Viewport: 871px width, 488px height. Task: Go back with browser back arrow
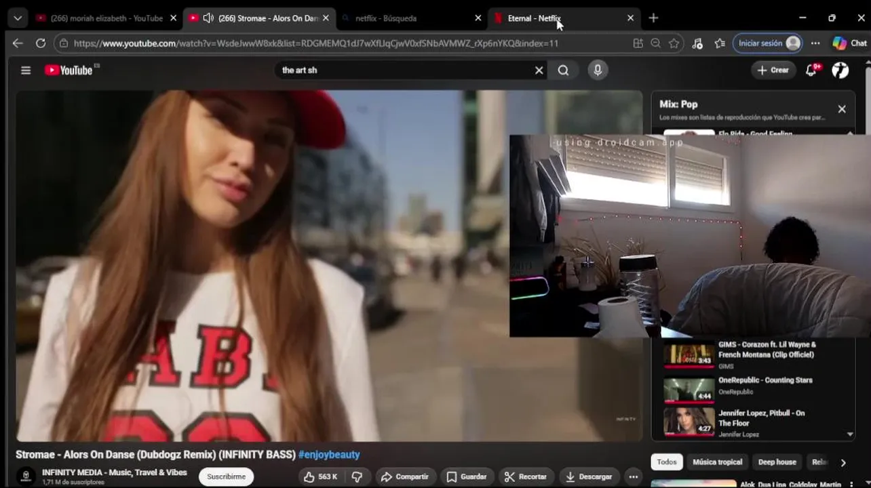click(18, 43)
